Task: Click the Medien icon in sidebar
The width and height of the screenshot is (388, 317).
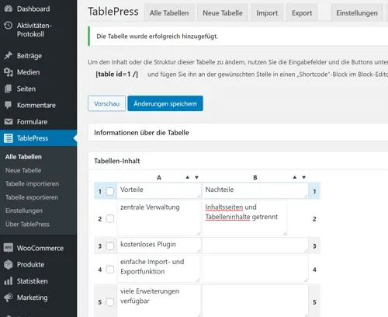Action: point(9,72)
